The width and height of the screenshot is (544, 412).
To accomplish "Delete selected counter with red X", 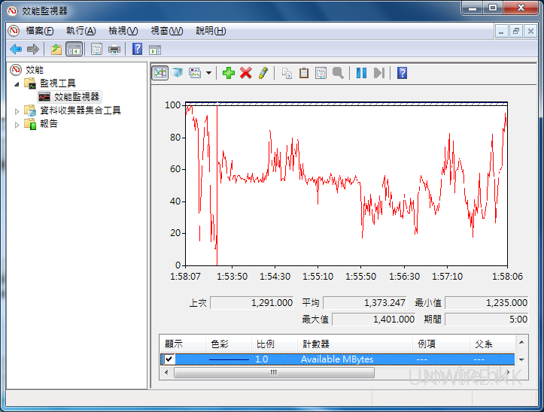I will click(245, 73).
